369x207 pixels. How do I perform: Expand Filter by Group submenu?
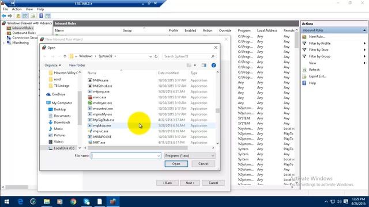pos(364,56)
